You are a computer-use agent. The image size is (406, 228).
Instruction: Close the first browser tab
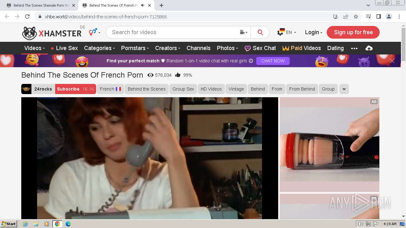click(x=73, y=5)
